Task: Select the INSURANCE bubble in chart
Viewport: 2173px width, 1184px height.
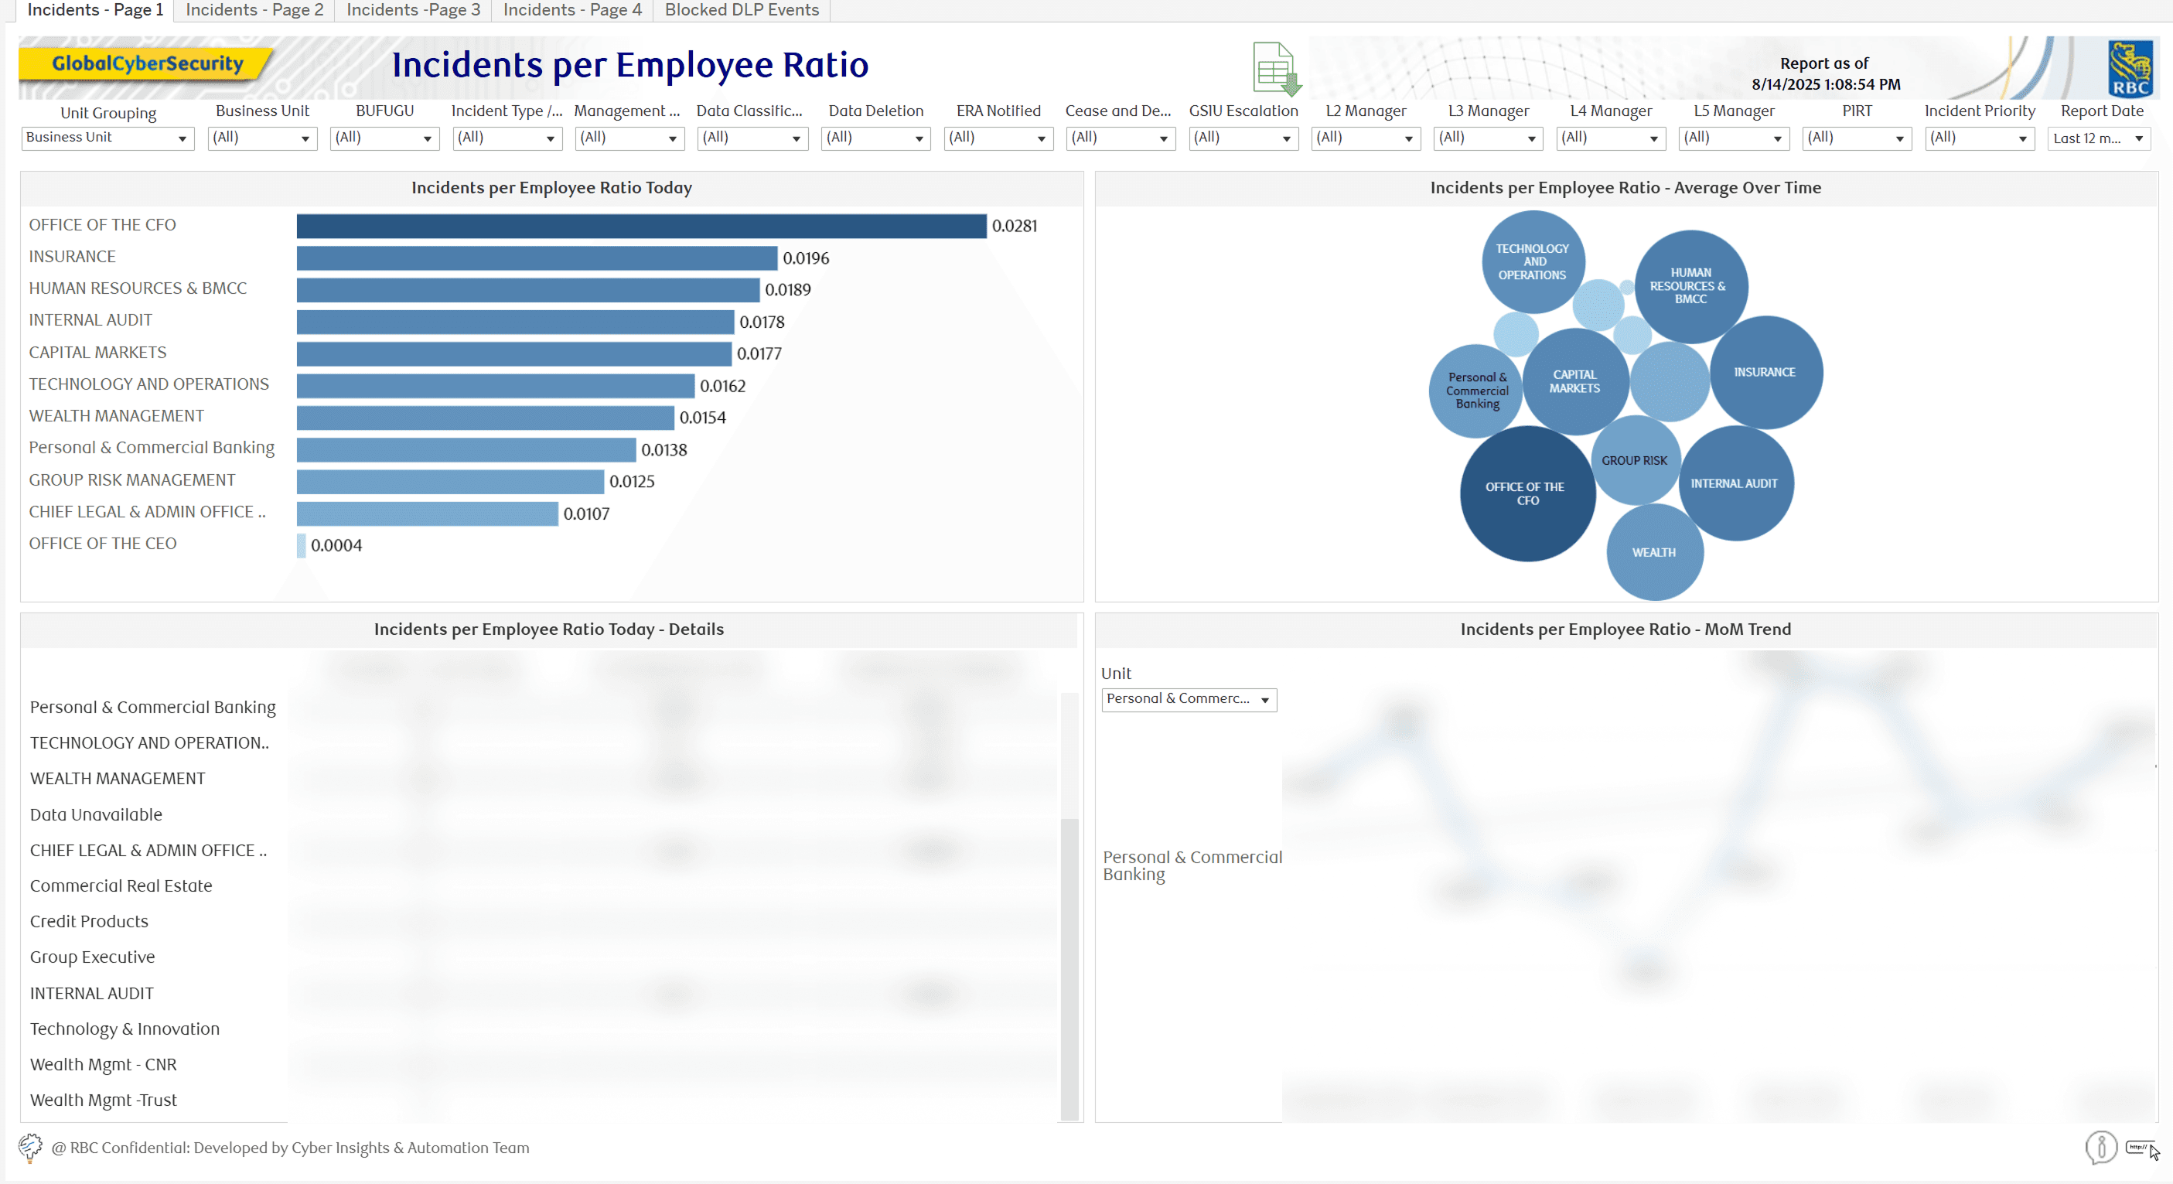Action: [1765, 372]
